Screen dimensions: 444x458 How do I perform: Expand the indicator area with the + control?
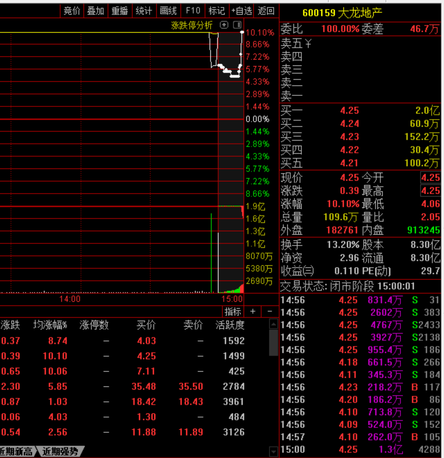[x=252, y=311]
